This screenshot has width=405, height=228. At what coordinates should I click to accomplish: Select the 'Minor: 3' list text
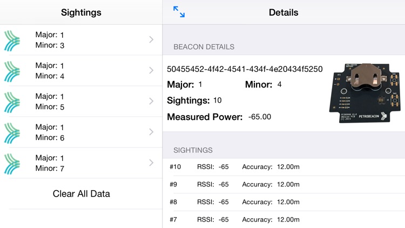tap(50, 45)
